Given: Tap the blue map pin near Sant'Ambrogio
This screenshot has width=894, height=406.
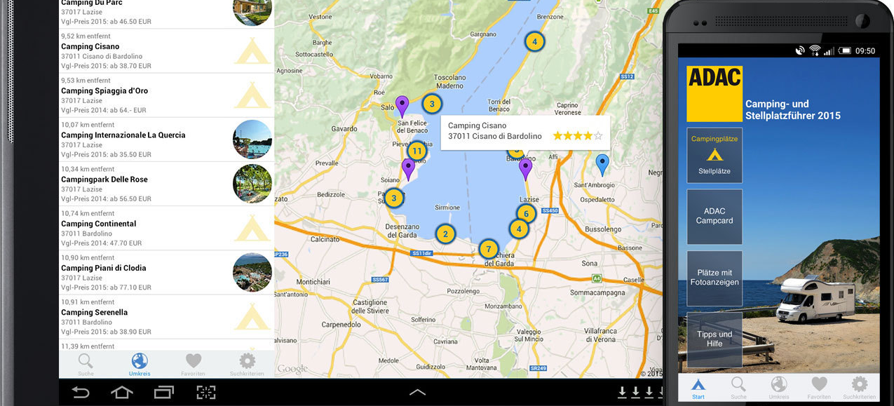Looking at the screenshot, I should point(602,164).
